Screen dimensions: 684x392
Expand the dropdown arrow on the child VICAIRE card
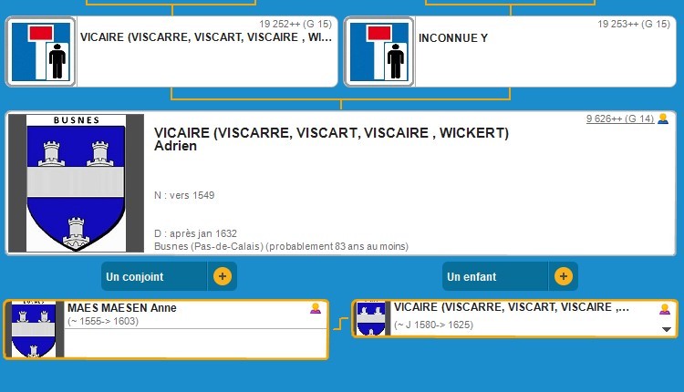(x=666, y=329)
